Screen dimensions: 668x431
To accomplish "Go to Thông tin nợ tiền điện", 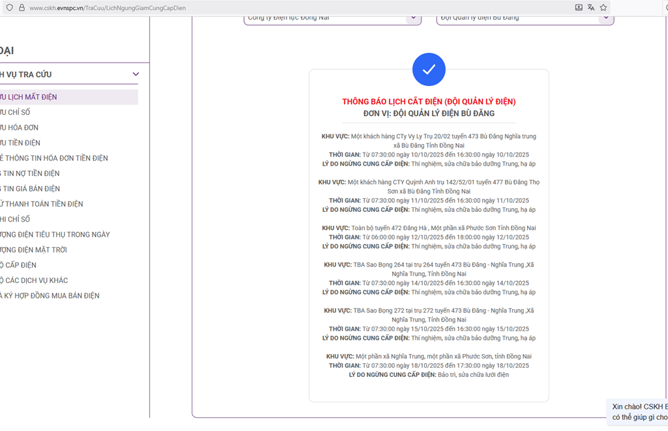I will point(31,173).
